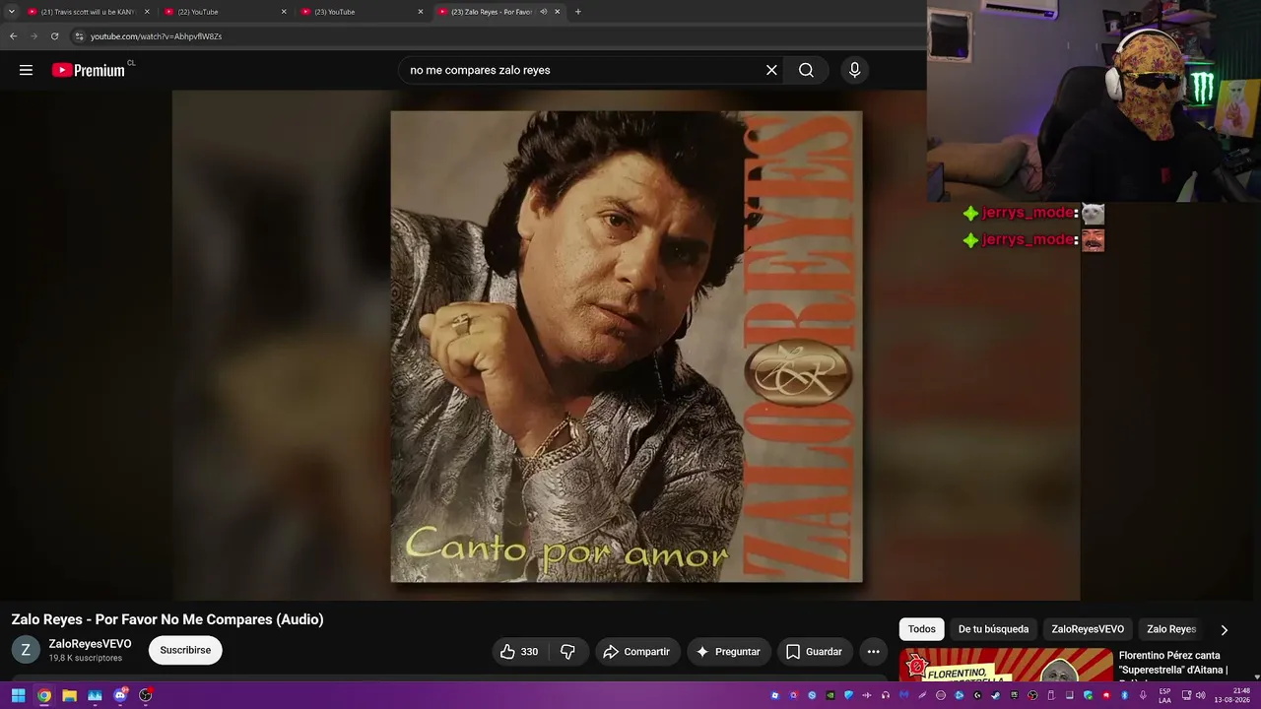Expand the browser tab search dropdown
Screen dimensions: 1261x709
point(12,12)
